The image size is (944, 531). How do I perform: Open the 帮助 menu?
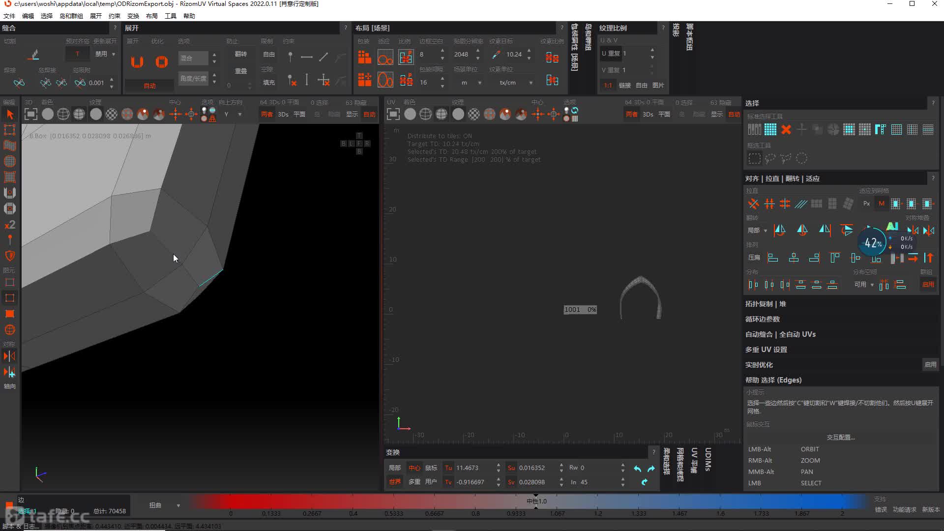tap(189, 16)
